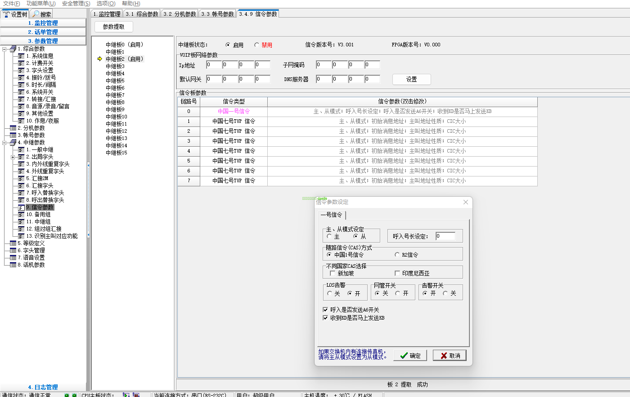The height and width of the screenshot is (397, 630).
Task: Click the 呼入号长设定 input field
Action: click(x=445, y=236)
